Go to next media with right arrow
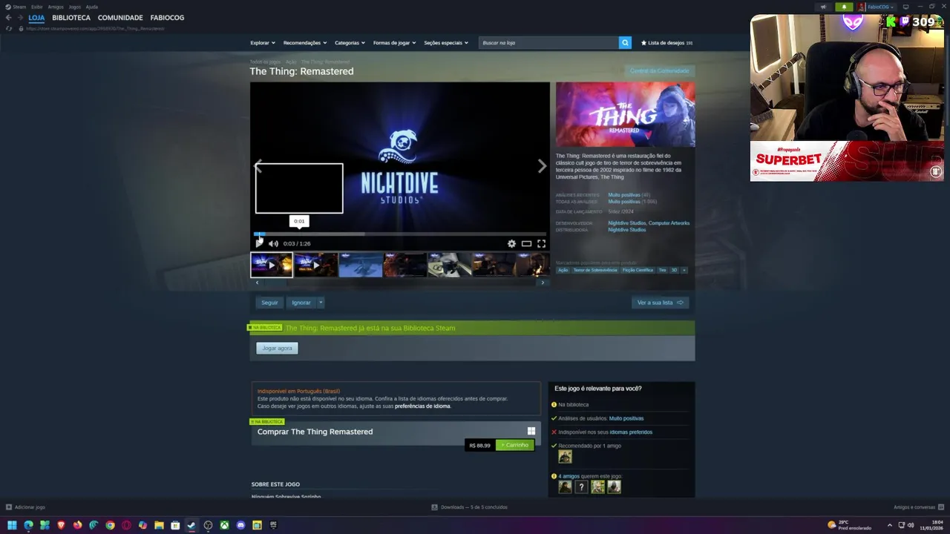Image resolution: width=950 pixels, height=534 pixels. (x=542, y=166)
